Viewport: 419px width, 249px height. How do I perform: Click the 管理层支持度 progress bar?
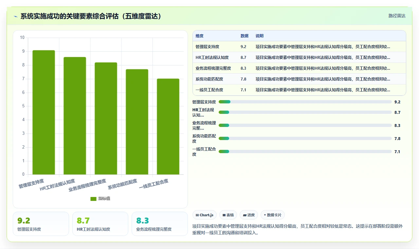coord(305,102)
